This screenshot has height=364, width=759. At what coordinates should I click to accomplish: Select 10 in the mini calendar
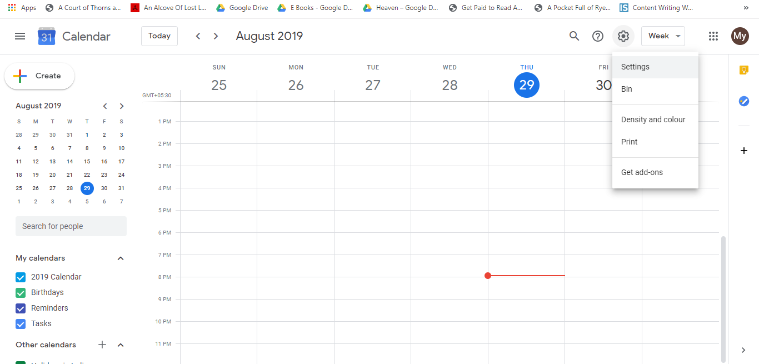point(121,148)
